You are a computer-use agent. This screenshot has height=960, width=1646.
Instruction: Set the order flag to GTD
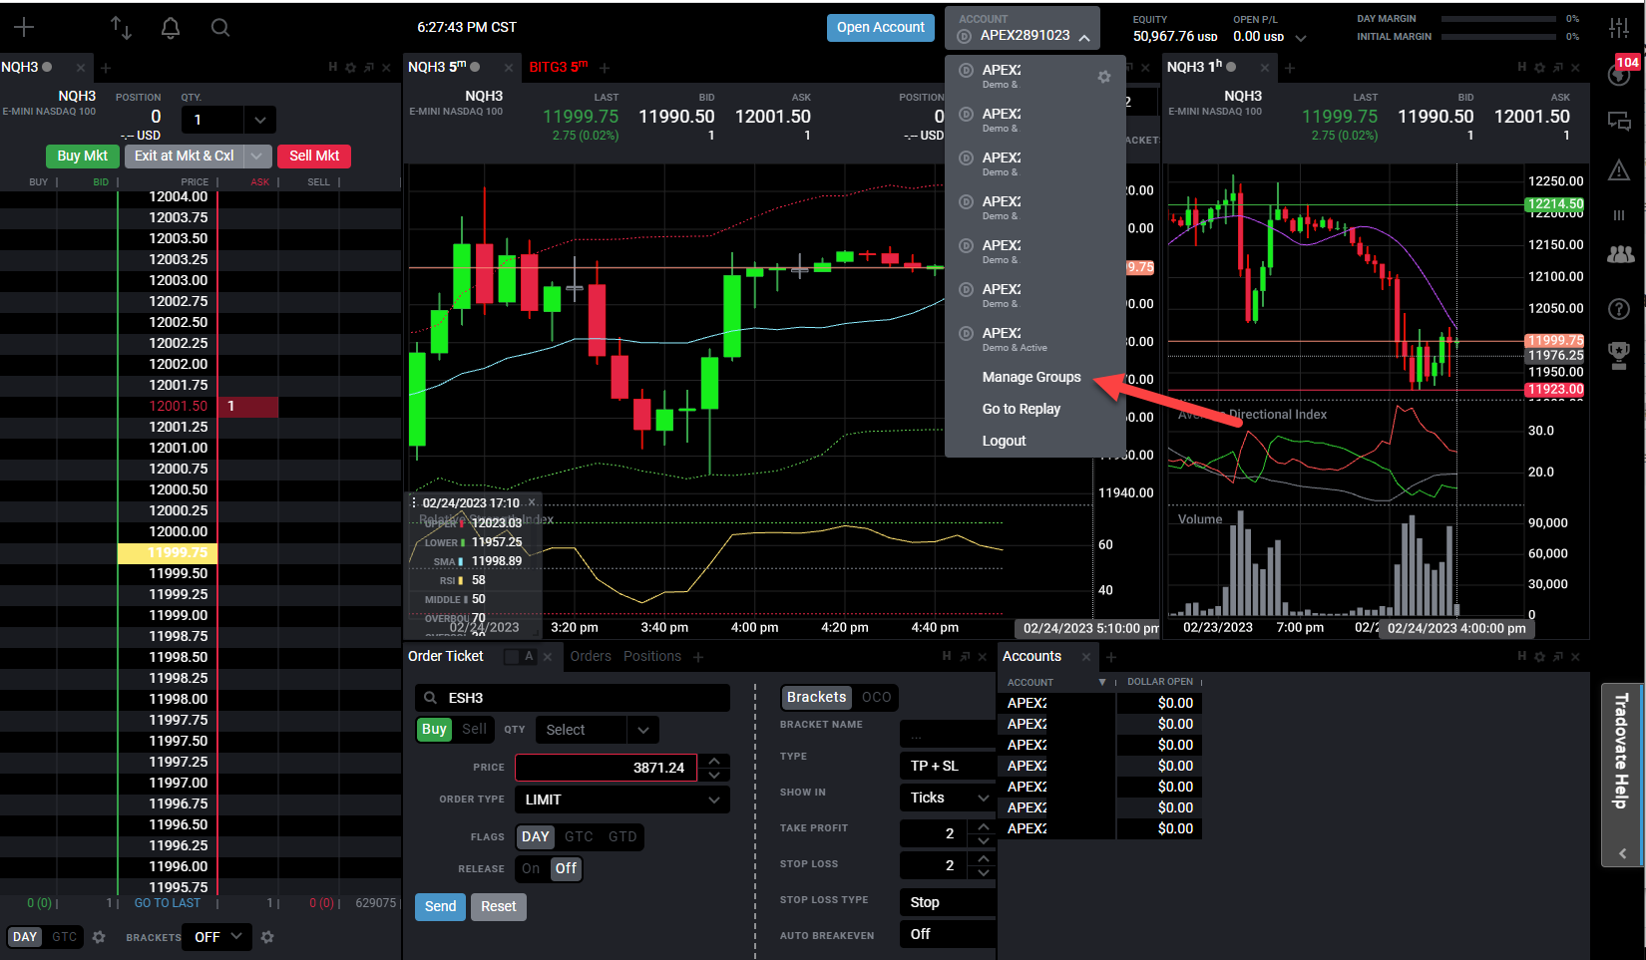click(622, 837)
